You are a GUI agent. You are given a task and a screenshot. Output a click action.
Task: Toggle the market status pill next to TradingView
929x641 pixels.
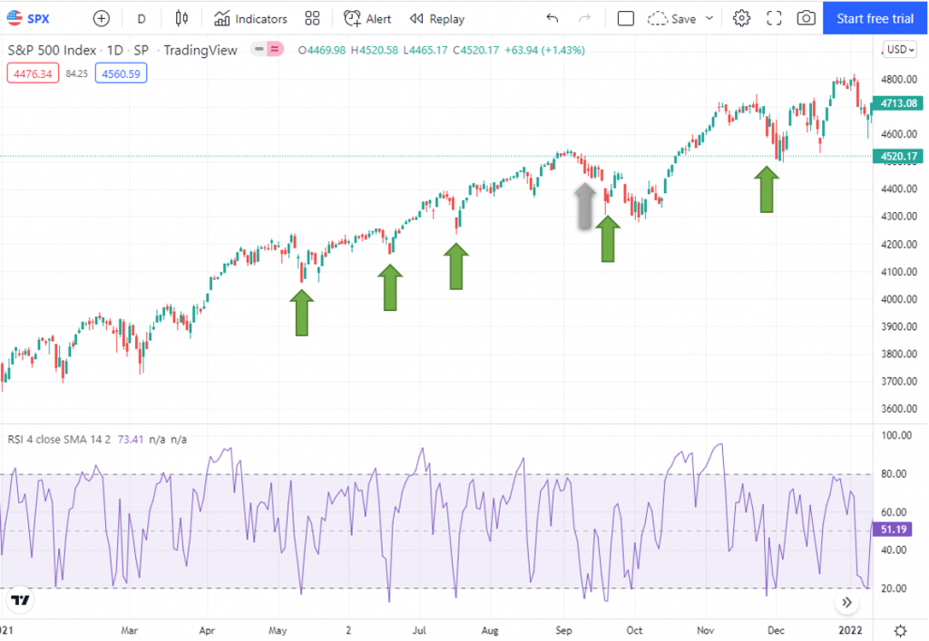[x=267, y=50]
